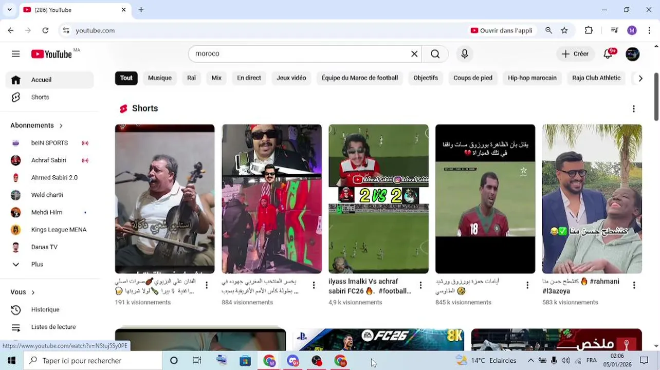Open Shorts in the sidebar
The width and height of the screenshot is (660, 370).
[x=49, y=97]
